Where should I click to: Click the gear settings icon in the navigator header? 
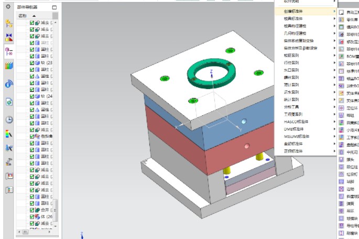pyautogui.click(x=8, y=7)
